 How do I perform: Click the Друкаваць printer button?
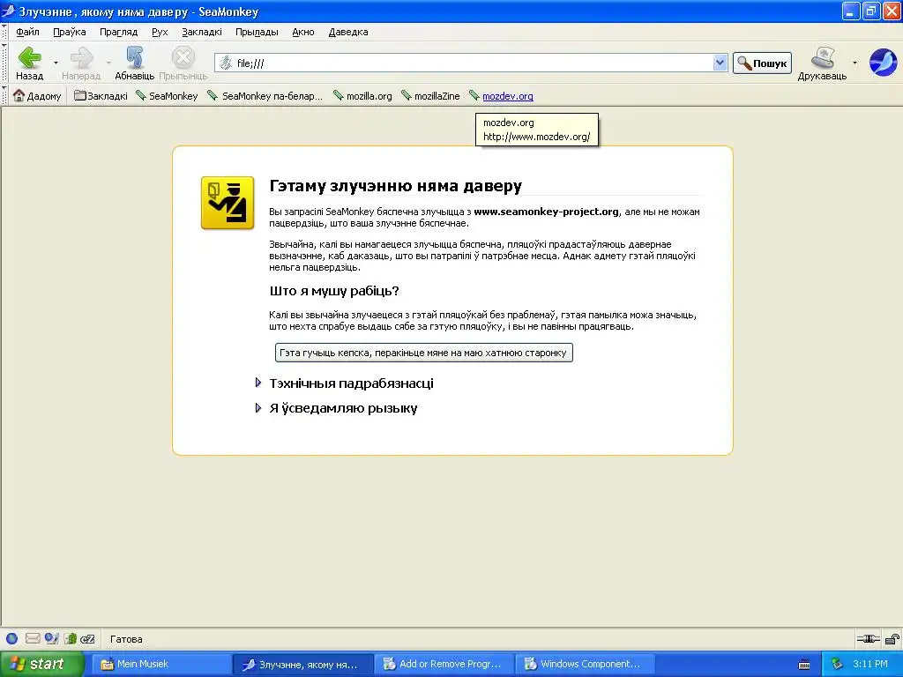pos(822,63)
